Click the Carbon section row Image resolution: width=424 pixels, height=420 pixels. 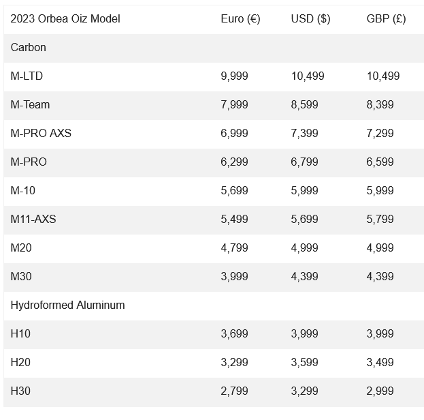coord(29,48)
